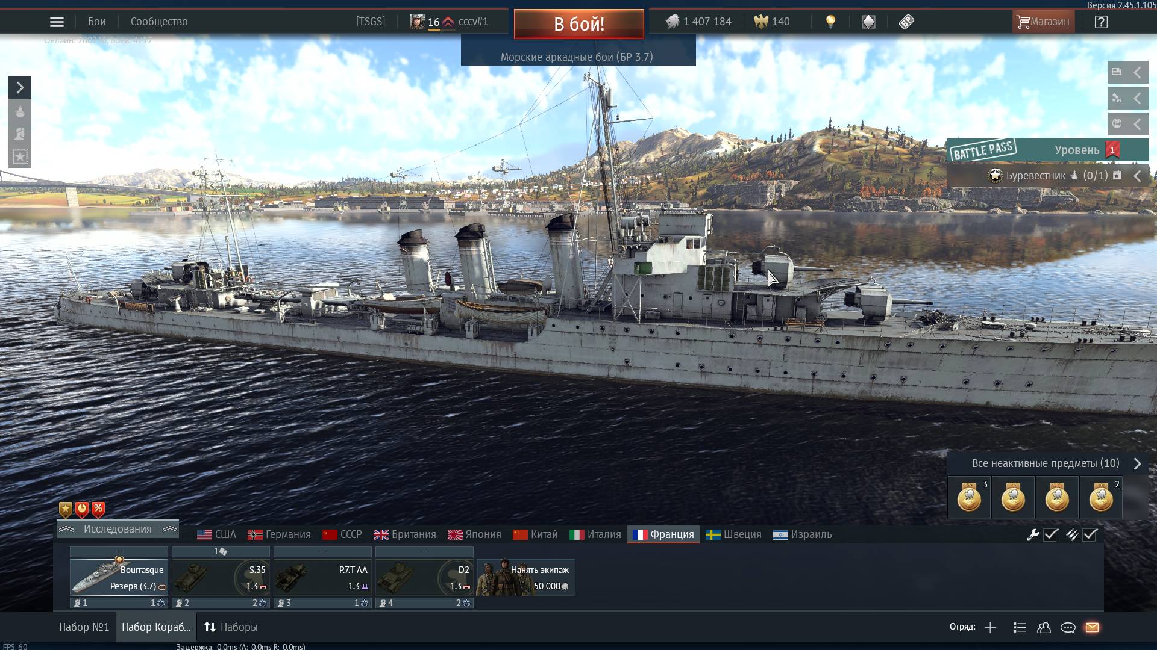The height and width of the screenshot is (650, 1157).
Task: Open the help question mark
Action: tap(1101, 22)
